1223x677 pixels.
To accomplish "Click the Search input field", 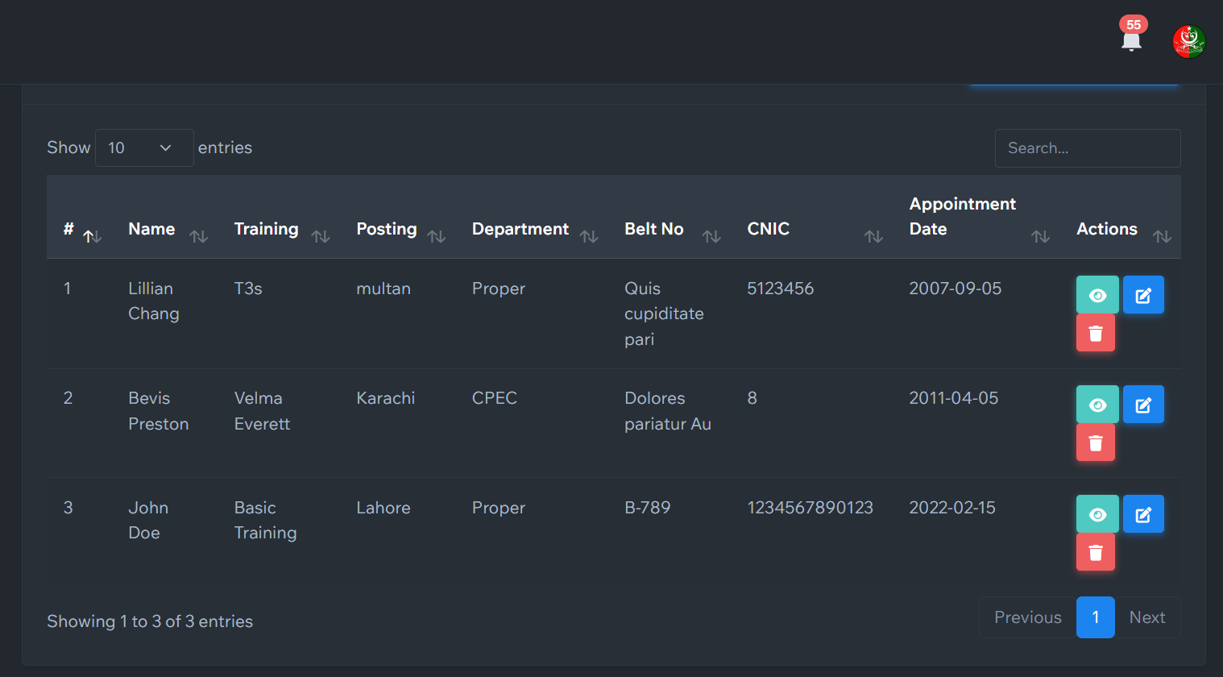I will tap(1087, 148).
